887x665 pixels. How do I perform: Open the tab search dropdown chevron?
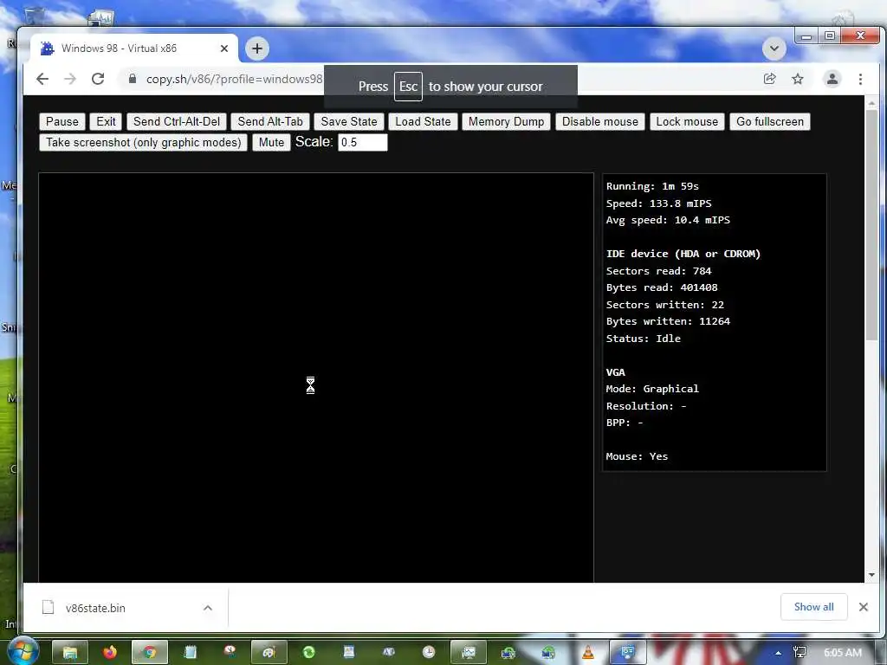[774, 48]
